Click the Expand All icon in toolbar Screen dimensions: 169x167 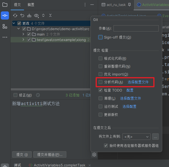[x=43, y=15]
